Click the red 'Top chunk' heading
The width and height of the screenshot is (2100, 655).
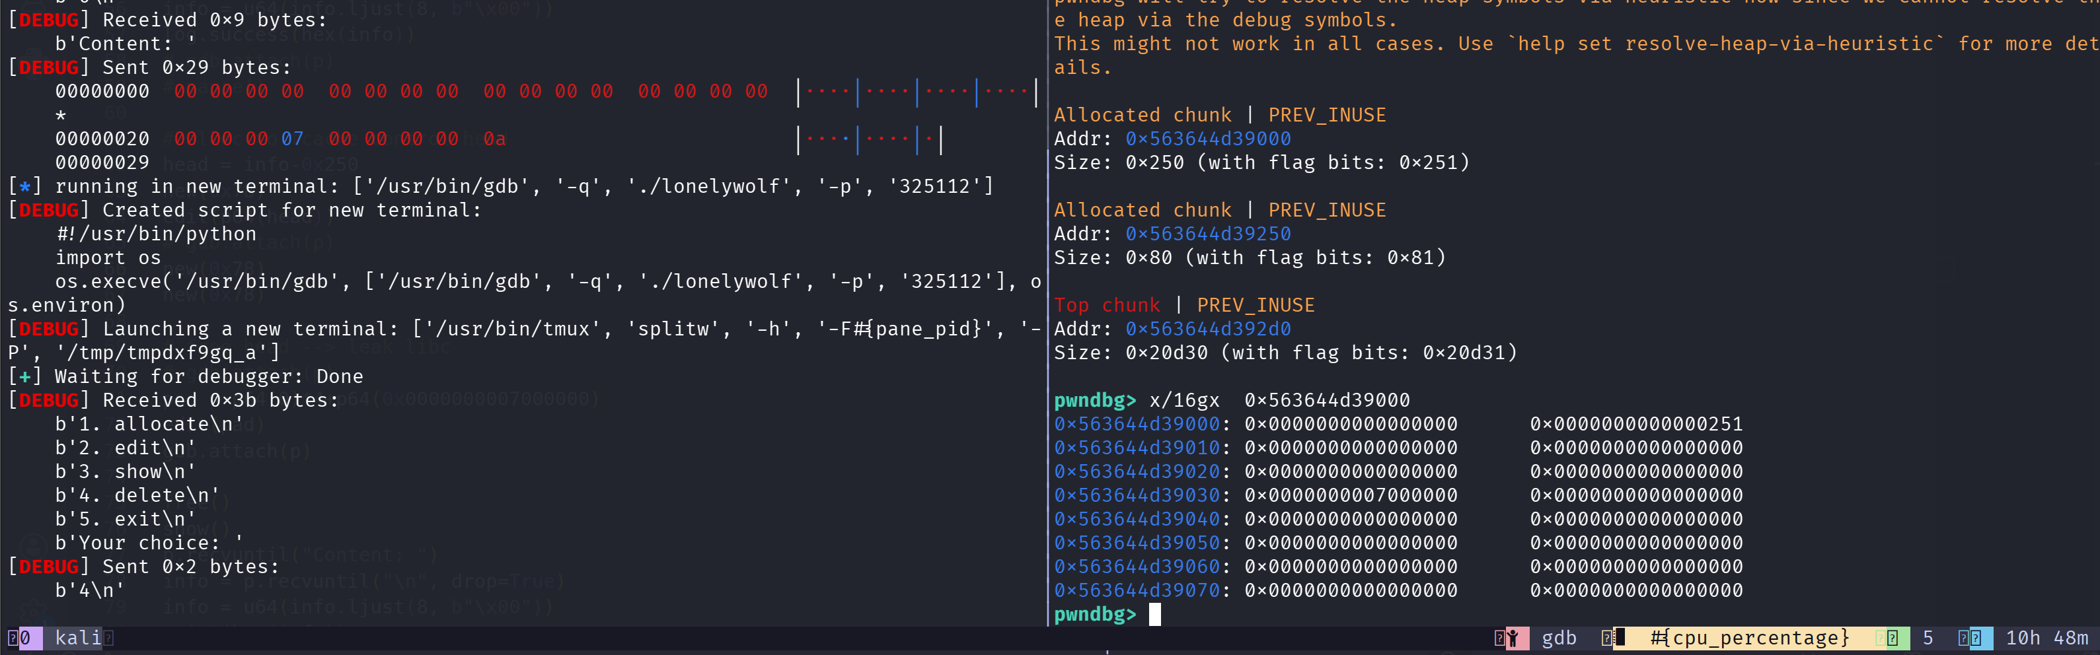[1107, 304]
